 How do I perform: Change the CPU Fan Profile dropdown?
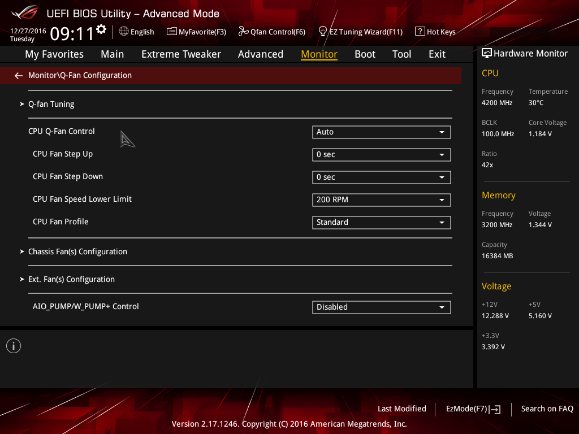pyautogui.click(x=382, y=223)
